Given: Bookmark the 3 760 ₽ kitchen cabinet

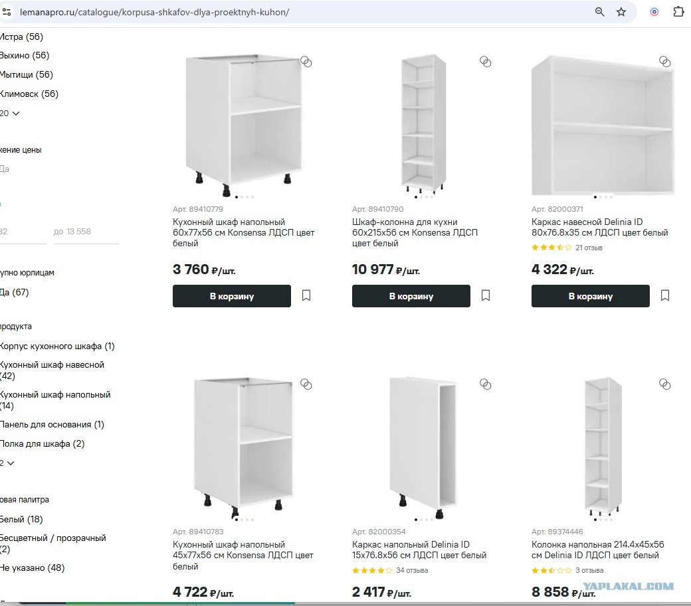Looking at the screenshot, I should 306,295.
